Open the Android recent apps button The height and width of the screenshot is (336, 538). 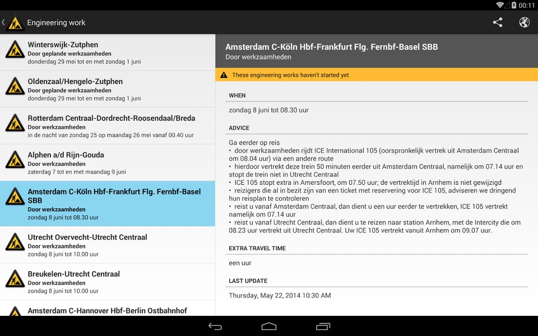(323, 326)
